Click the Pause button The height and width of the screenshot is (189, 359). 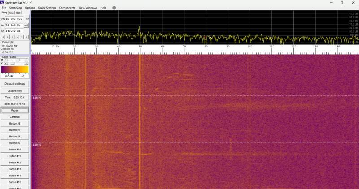coord(15,110)
